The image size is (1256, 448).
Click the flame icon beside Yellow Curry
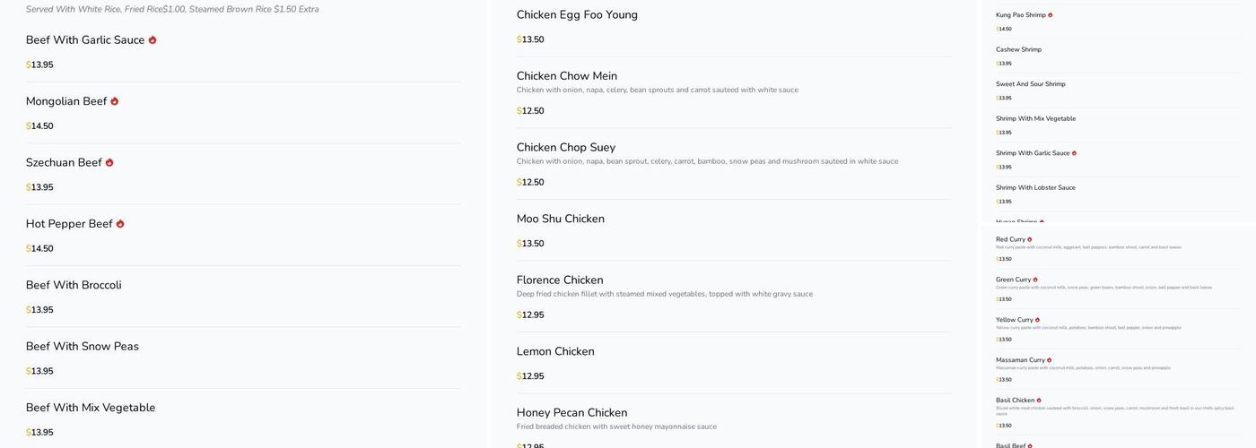click(x=1038, y=320)
